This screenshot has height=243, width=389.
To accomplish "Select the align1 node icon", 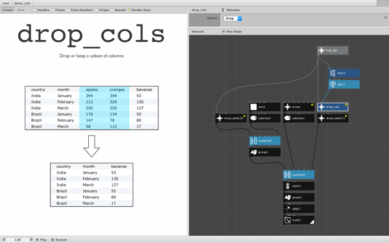I will click(x=287, y=209).
